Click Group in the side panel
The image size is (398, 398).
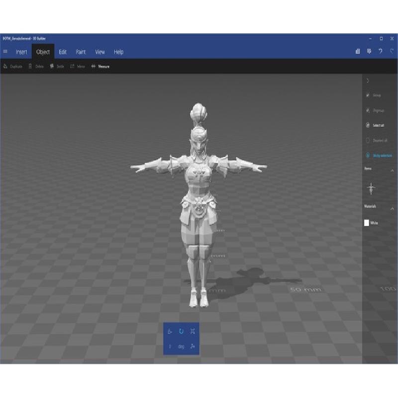coord(374,96)
